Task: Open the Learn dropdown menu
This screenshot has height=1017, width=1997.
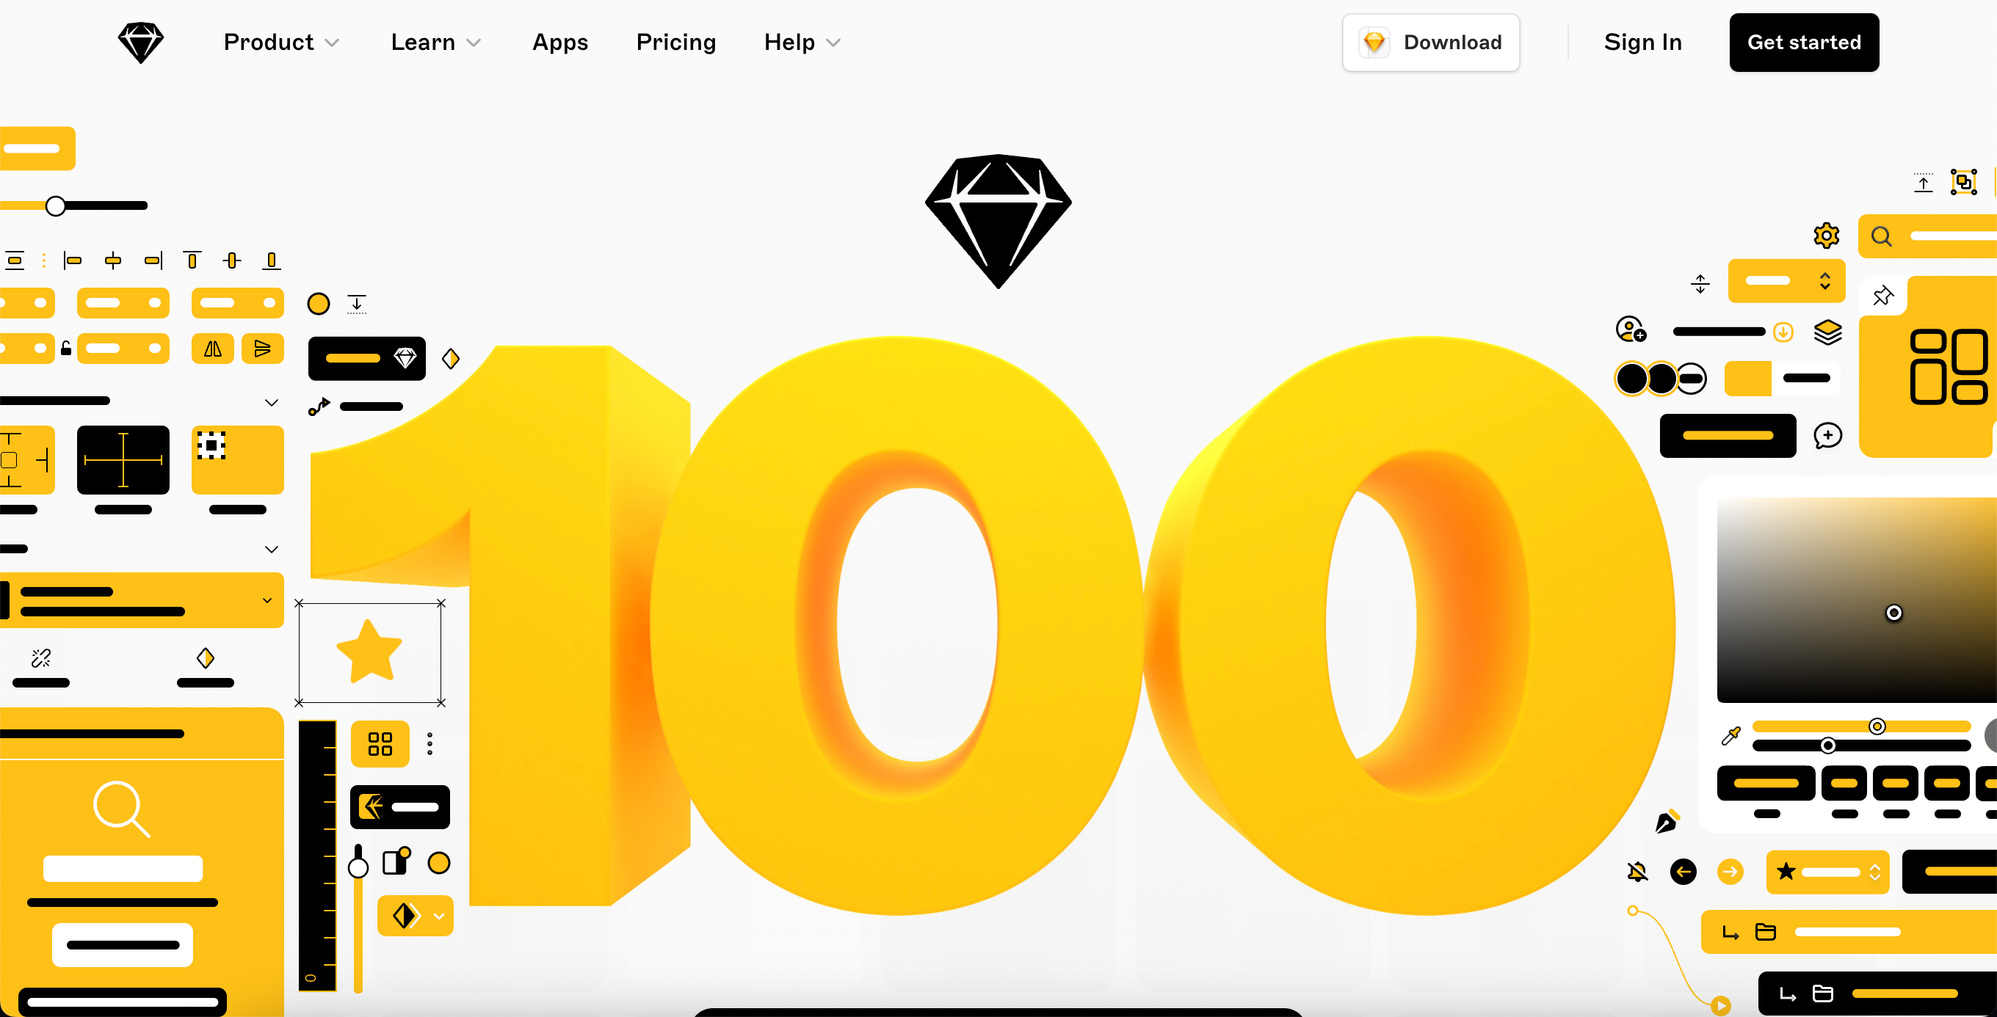Action: pyautogui.click(x=435, y=43)
